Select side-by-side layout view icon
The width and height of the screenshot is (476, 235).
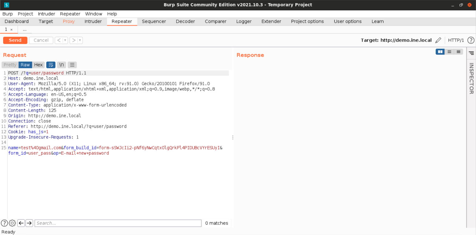[x=440, y=52]
